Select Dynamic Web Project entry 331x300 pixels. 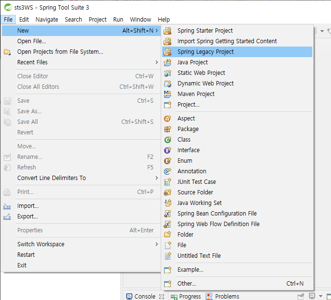(237, 84)
